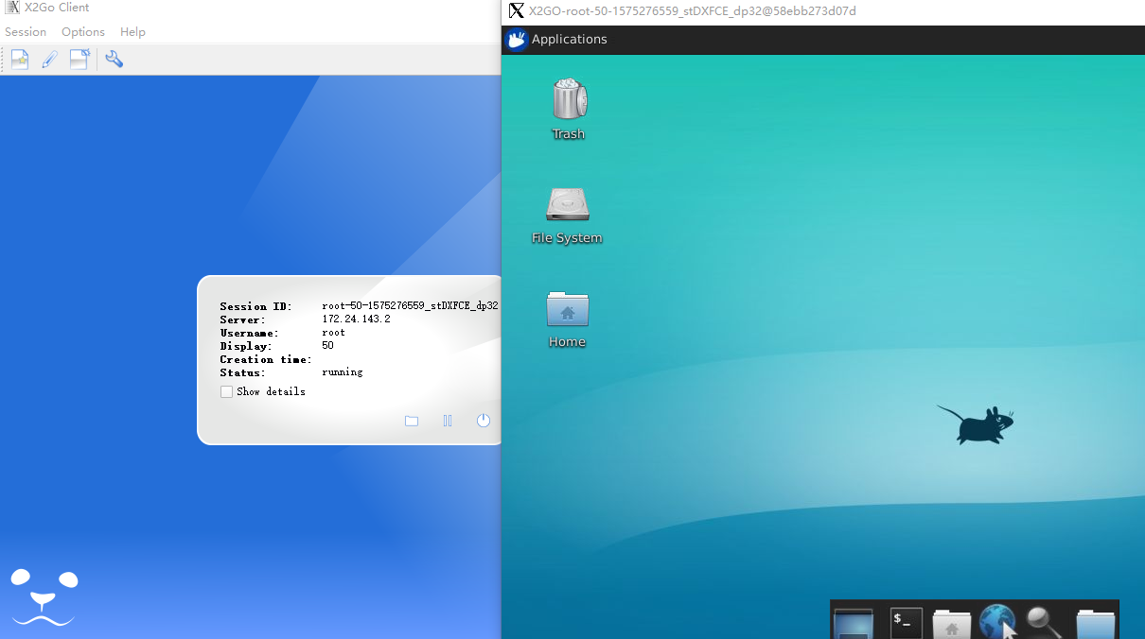1145x639 pixels.
Task: Terminate the session using the power icon
Action: pos(483,421)
